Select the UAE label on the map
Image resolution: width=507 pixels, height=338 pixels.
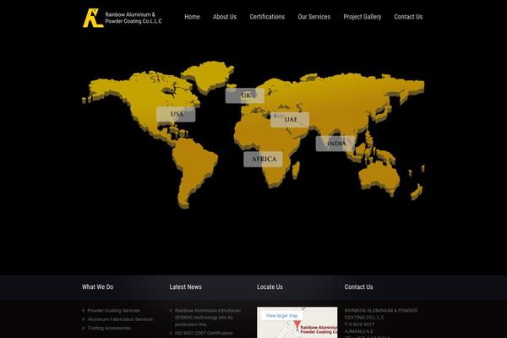pyautogui.click(x=290, y=120)
